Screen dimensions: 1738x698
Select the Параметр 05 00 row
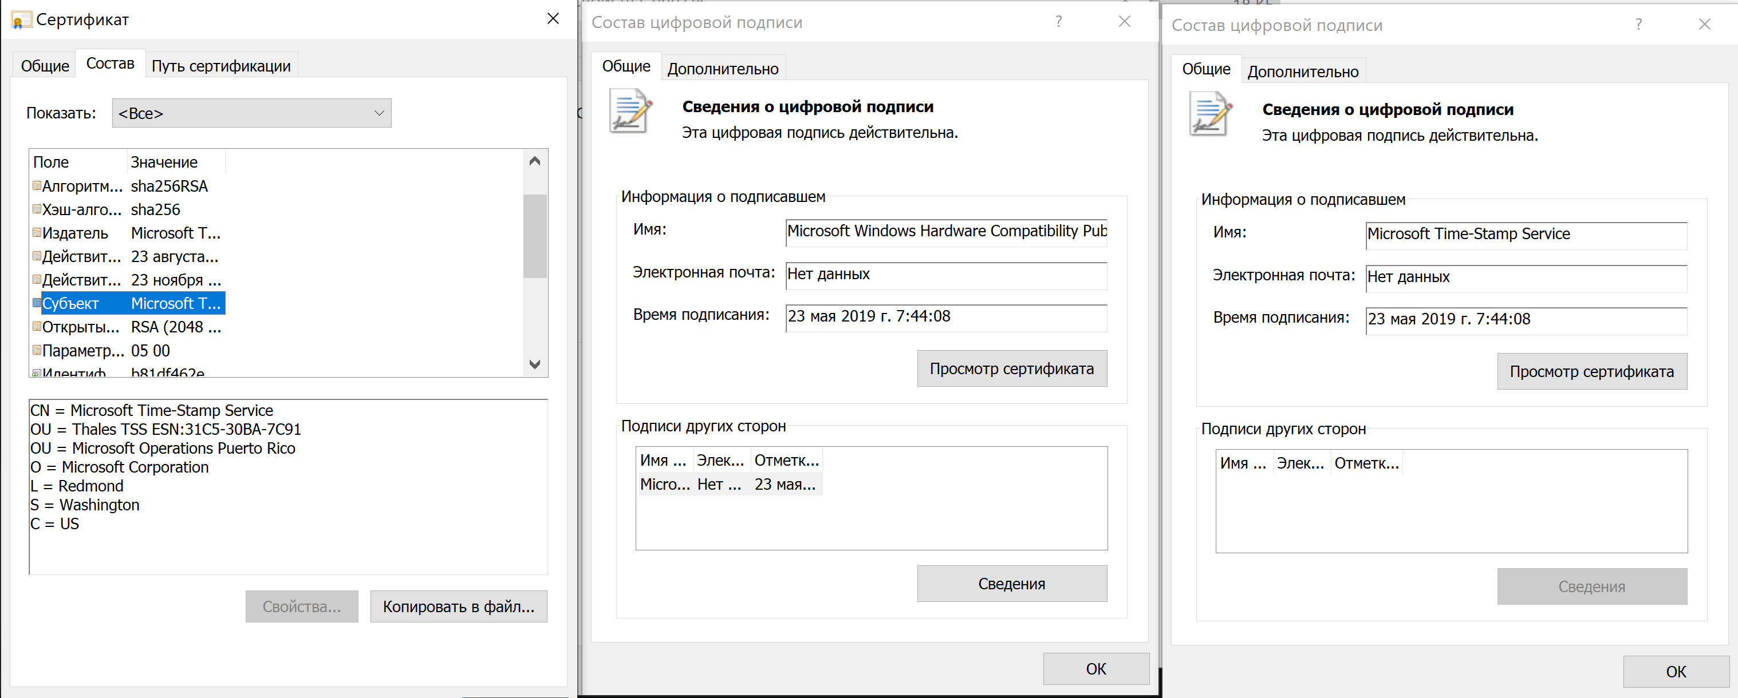pos(128,350)
